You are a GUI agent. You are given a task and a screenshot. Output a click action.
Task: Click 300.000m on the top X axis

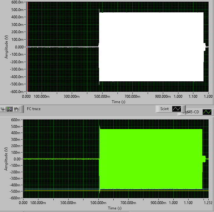[x=72, y=97]
